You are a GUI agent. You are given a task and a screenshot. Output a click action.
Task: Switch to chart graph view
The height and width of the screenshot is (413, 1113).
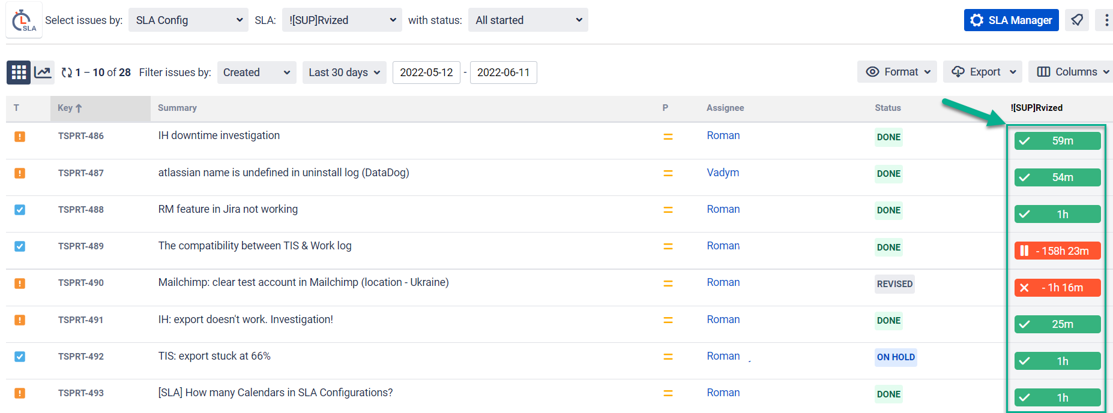43,73
